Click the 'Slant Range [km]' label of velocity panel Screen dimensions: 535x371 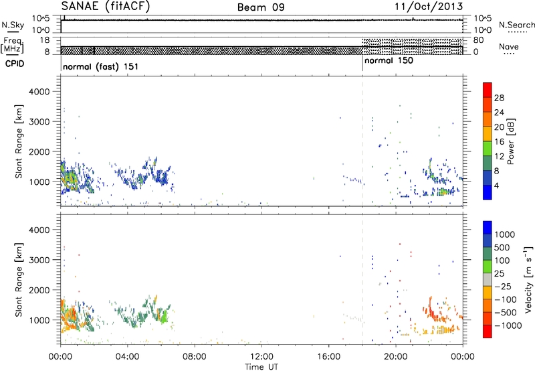coord(19,279)
